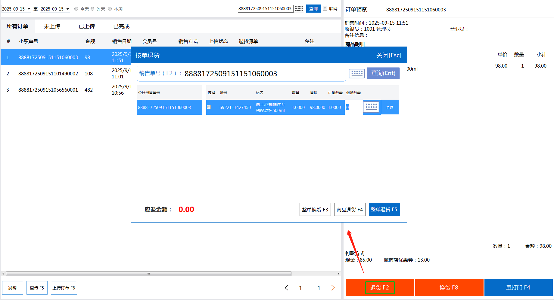
Task: Click the 整单退货 F5 button
Action: click(x=384, y=209)
